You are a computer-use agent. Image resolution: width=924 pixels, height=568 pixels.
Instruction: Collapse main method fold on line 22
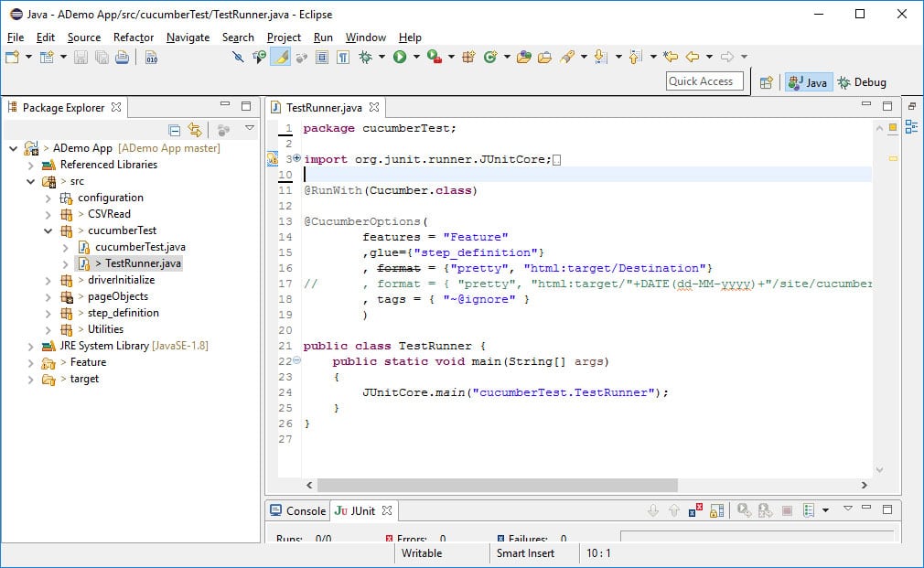pos(297,360)
